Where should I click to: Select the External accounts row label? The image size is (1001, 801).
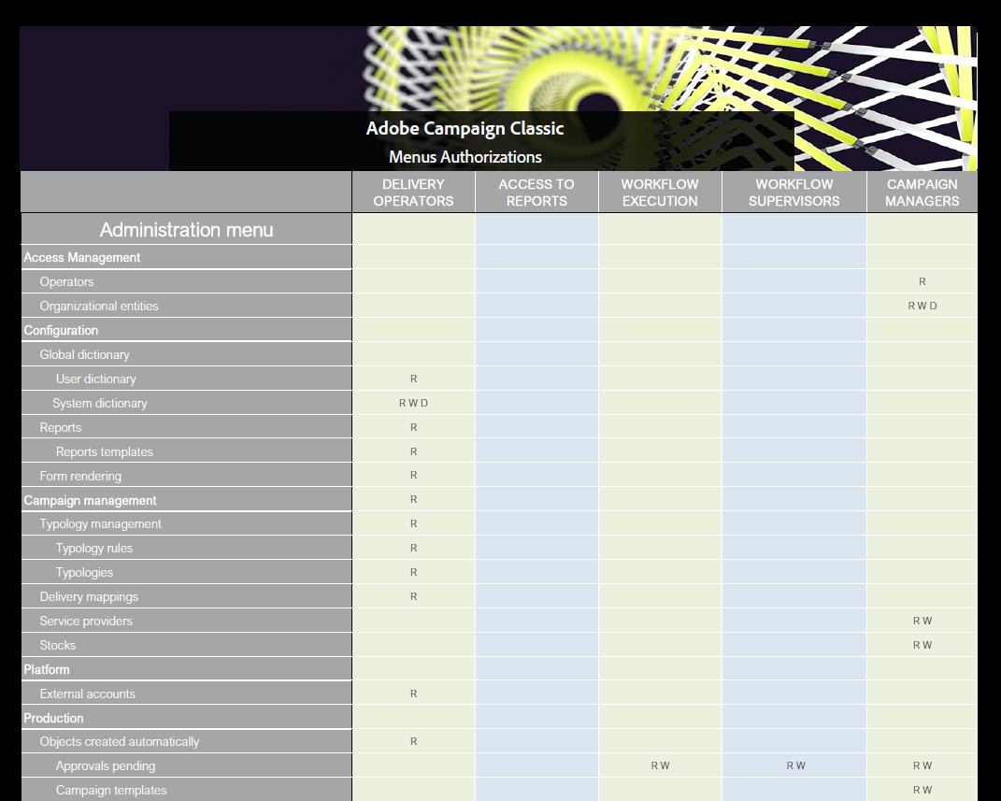[x=88, y=694]
